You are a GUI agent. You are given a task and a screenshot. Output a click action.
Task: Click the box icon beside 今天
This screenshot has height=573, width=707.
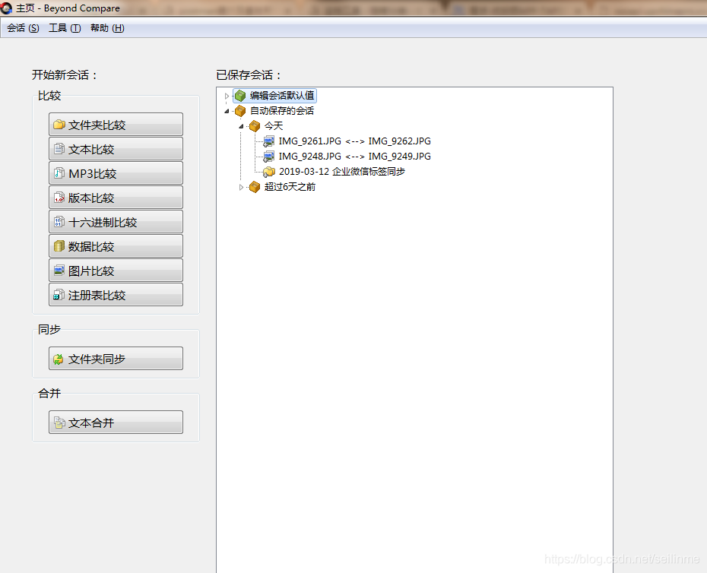[x=255, y=126]
